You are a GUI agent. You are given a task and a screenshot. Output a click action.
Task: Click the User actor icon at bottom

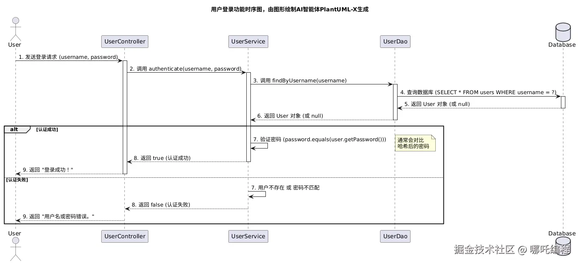tap(15, 250)
